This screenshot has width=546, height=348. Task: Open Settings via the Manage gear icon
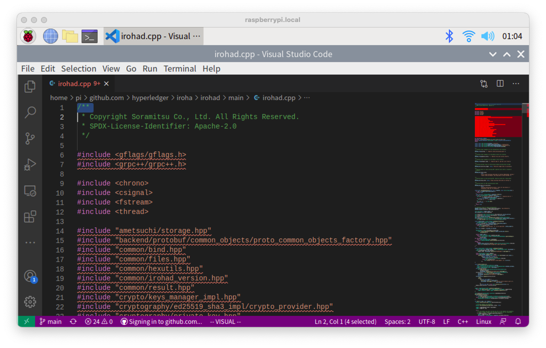click(x=30, y=301)
